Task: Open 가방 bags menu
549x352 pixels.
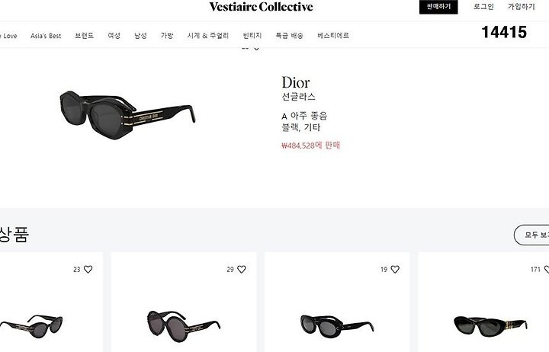Action: point(167,36)
